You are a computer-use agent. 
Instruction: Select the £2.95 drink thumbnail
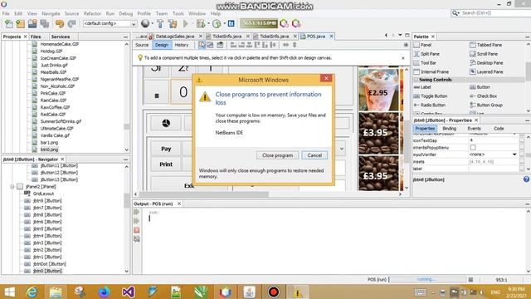tap(378, 90)
